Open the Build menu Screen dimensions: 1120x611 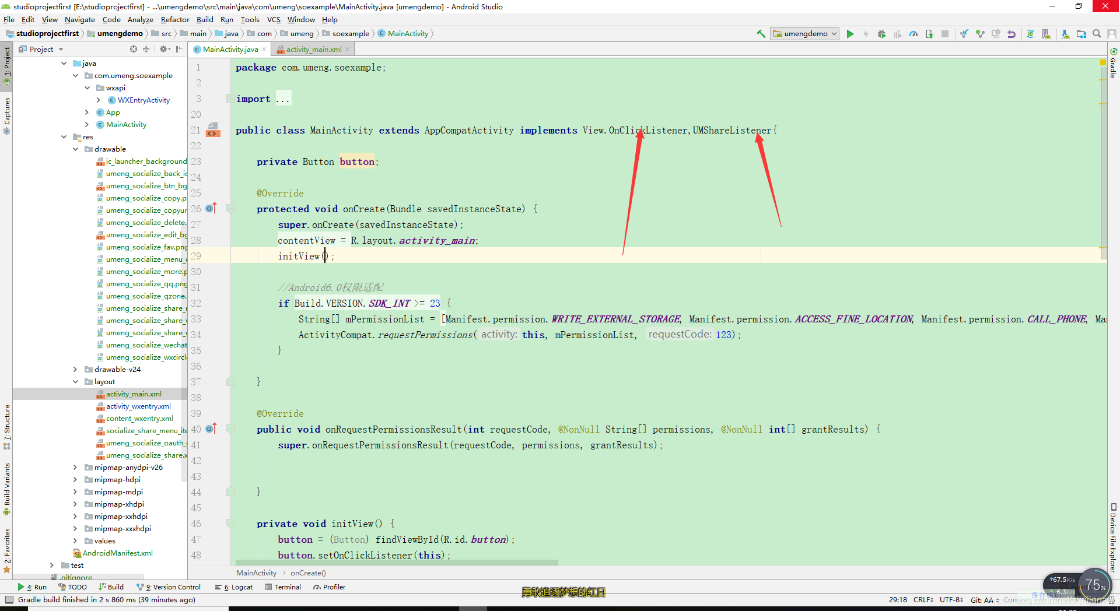click(x=205, y=20)
